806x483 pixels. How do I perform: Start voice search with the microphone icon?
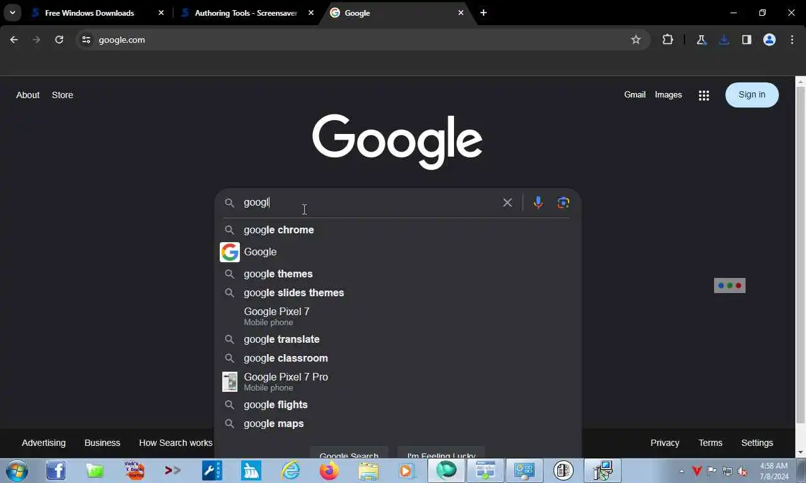[x=538, y=203]
